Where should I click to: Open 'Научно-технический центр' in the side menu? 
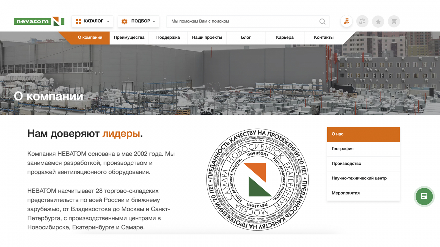click(x=363, y=178)
